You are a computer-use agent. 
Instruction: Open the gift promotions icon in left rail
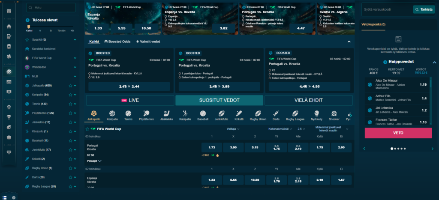(9, 11)
